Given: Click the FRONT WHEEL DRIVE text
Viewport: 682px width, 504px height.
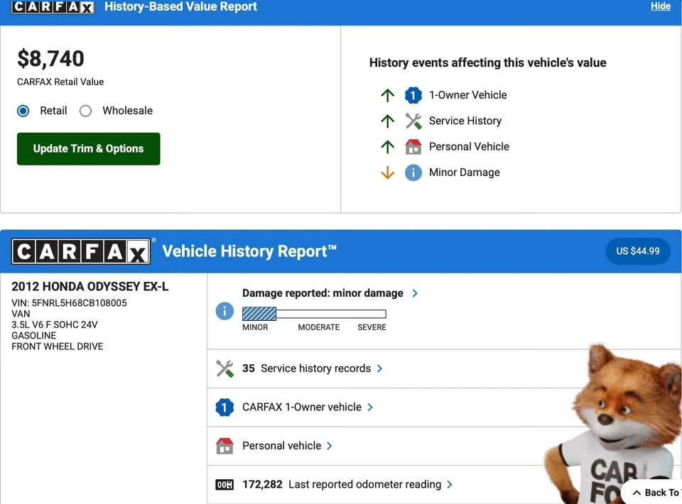Looking at the screenshot, I should 58,346.
